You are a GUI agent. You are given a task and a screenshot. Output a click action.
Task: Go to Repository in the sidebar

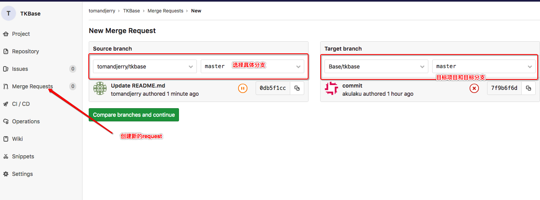25,51
